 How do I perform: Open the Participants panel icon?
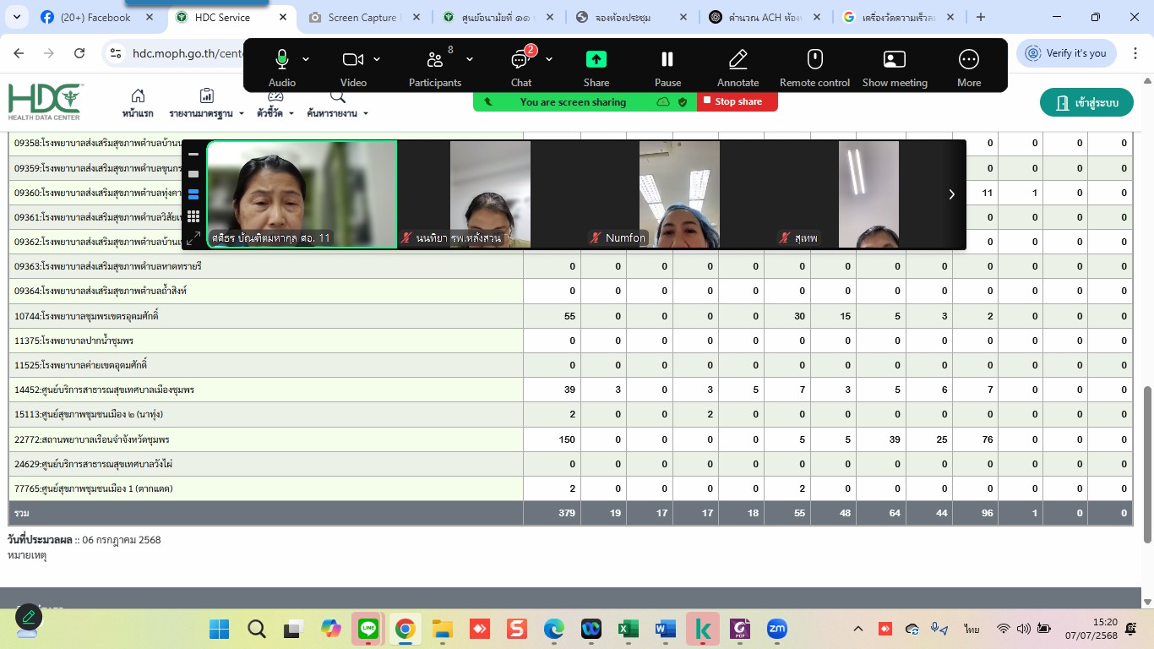[x=435, y=60]
